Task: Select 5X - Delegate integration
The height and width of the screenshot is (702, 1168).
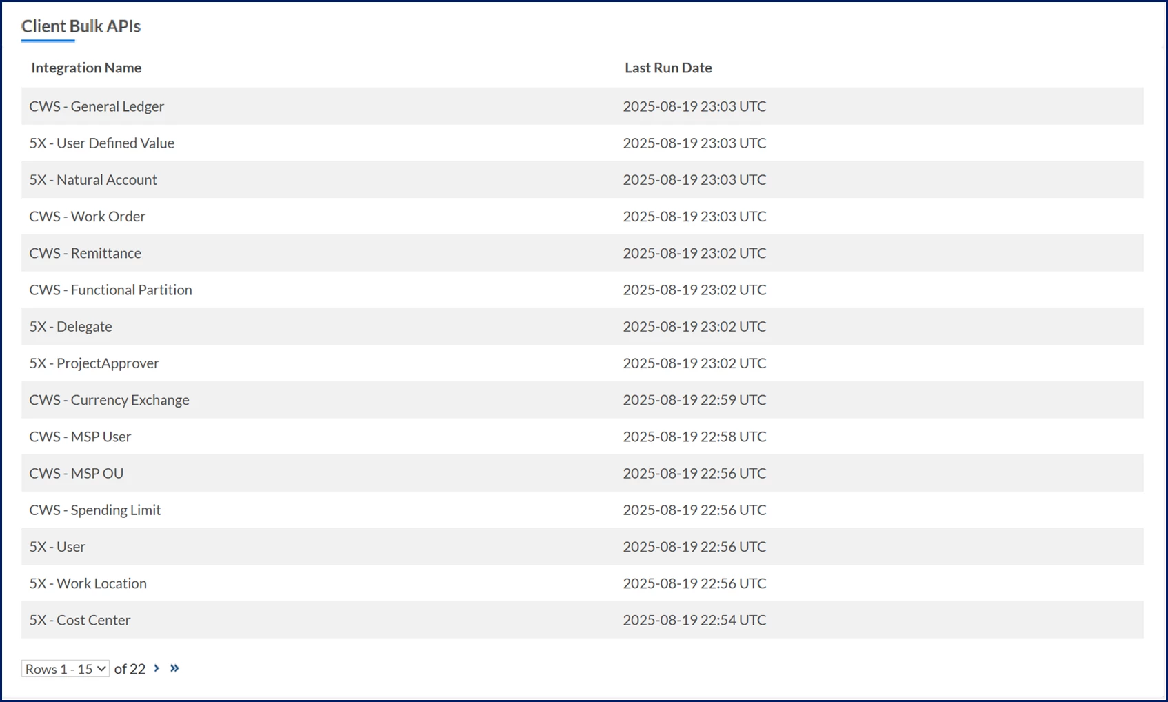Action: pyautogui.click(x=70, y=326)
